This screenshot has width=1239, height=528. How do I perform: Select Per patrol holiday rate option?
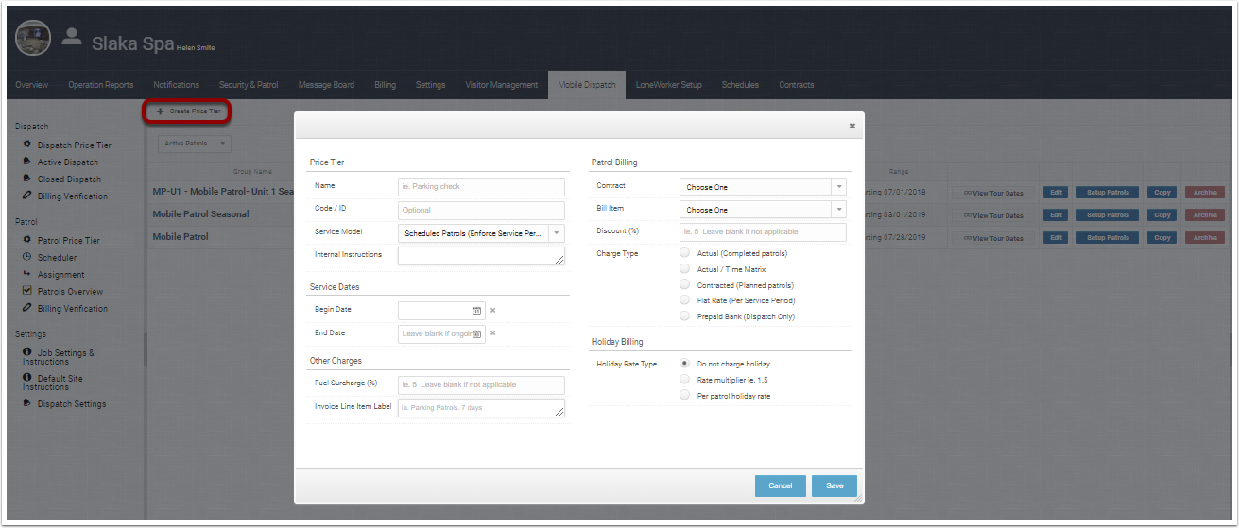685,395
